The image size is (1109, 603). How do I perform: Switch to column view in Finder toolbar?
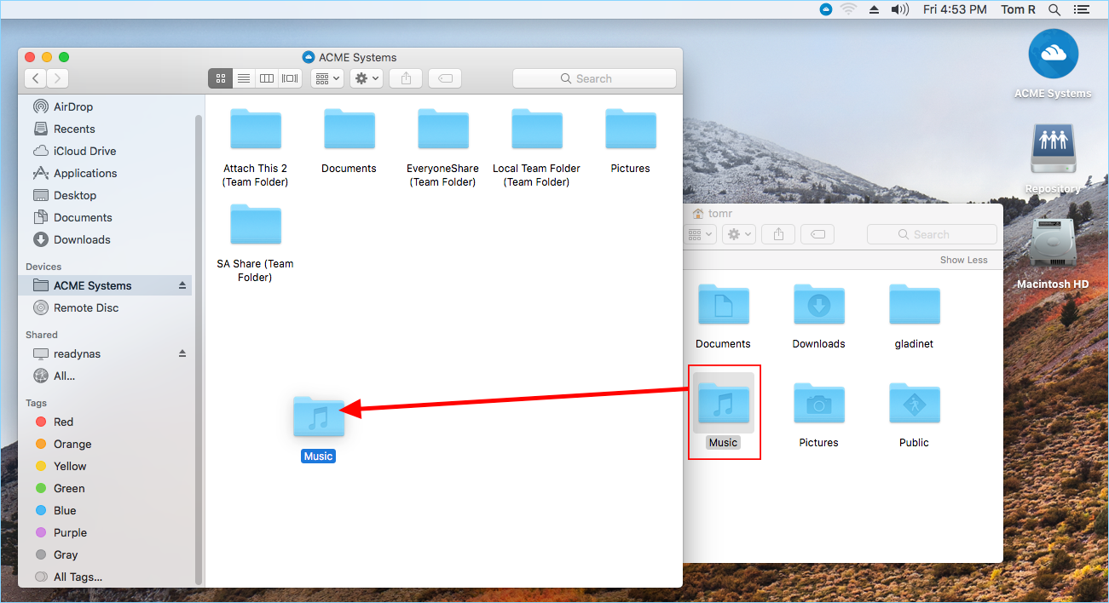coord(267,78)
